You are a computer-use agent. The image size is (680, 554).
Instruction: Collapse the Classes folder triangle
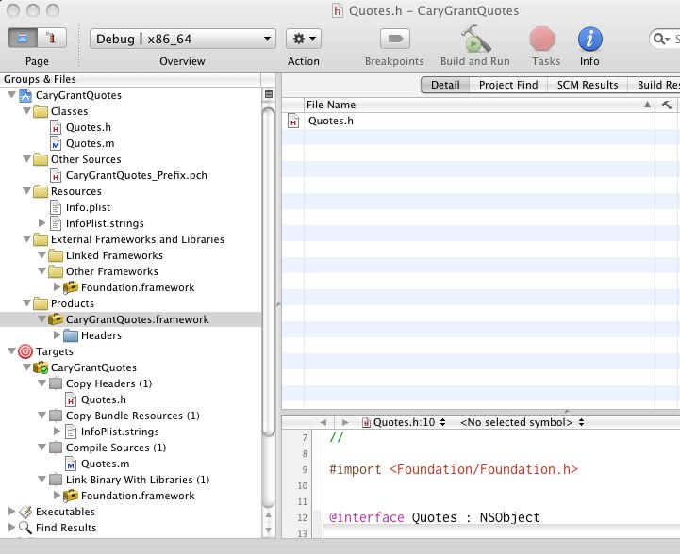pos(27,110)
